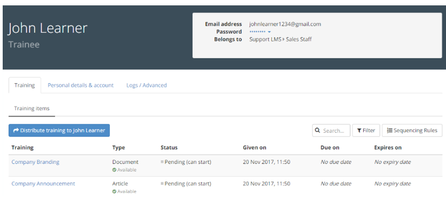This screenshot has width=446, height=215.
Task: Click the Pending status square for Company Announcement
Action: [x=162, y=183]
